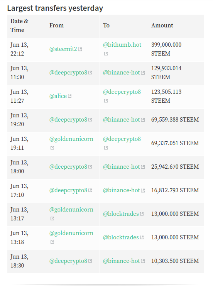Open @deepcrypto8 link in the 18:00 row
Image resolution: width=213 pixels, height=293 pixels.
pyautogui.click(x=68, y=167)
